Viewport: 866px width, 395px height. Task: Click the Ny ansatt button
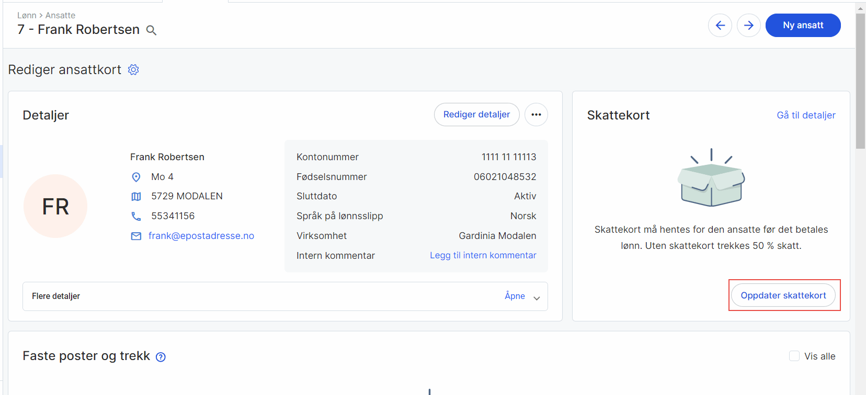click(803, 25)
